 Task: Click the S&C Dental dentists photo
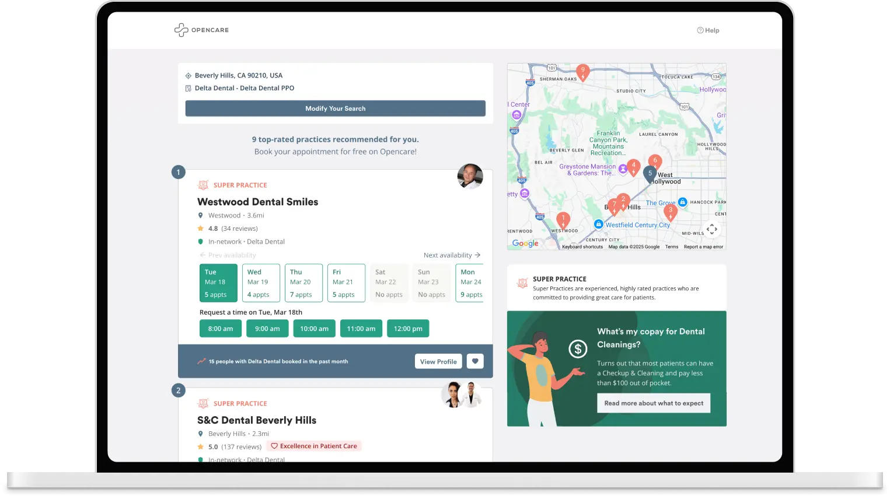462,395
